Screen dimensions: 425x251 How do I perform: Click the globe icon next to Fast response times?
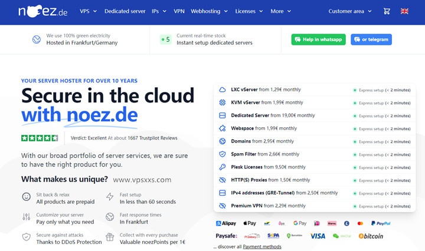pyautogui.click(x=110, y=217)
